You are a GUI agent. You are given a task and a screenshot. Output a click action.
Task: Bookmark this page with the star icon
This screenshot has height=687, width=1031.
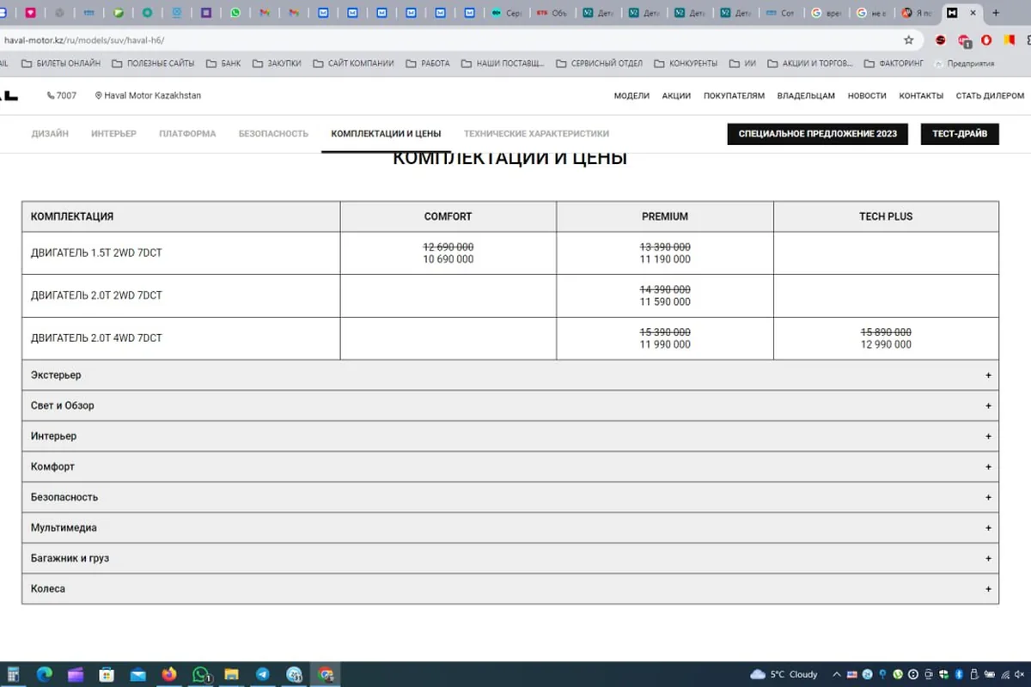908,40
